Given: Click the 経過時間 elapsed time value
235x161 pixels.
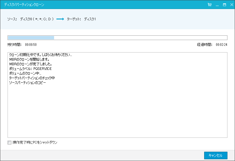Looking at the screenshot, I should pyautogui.click(x=221, y=45).
